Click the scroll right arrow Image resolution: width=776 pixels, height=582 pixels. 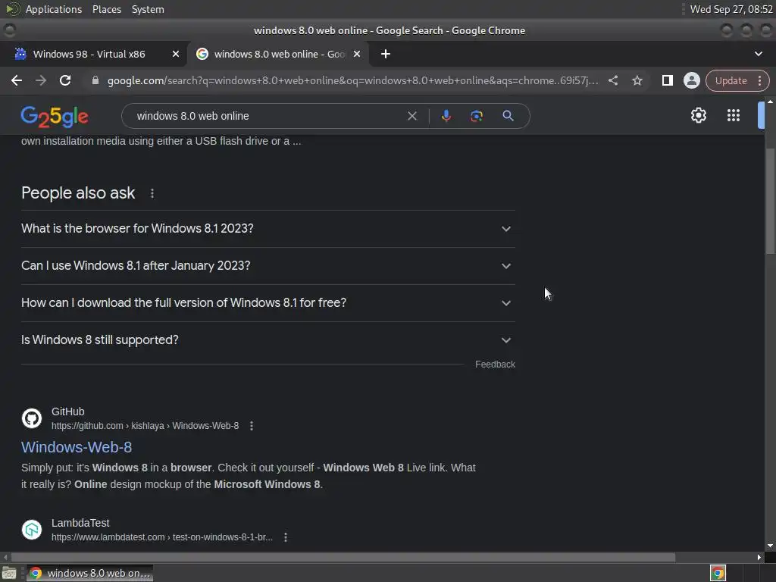[x=759, y=557]
